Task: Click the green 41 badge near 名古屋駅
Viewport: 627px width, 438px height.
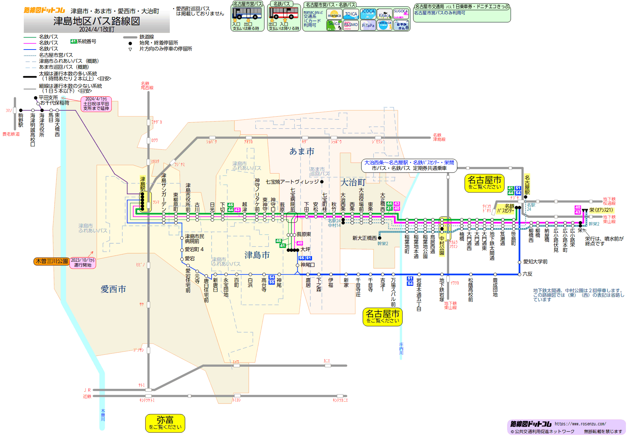Action: [x=511, y=188]
